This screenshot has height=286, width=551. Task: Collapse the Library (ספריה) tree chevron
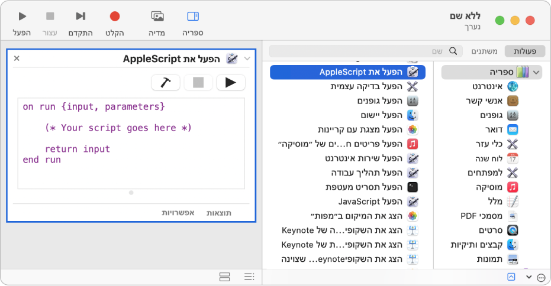coord(536,72)
